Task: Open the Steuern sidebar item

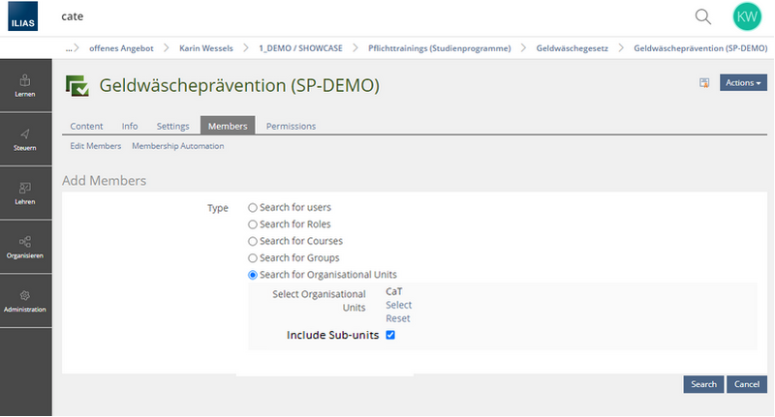Action: tap(25, 139)
